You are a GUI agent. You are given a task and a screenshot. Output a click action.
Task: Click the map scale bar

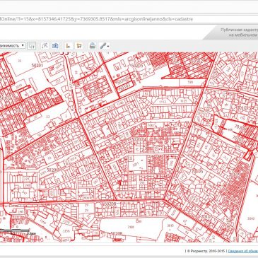pyautogui.click(x=15, y=230)
